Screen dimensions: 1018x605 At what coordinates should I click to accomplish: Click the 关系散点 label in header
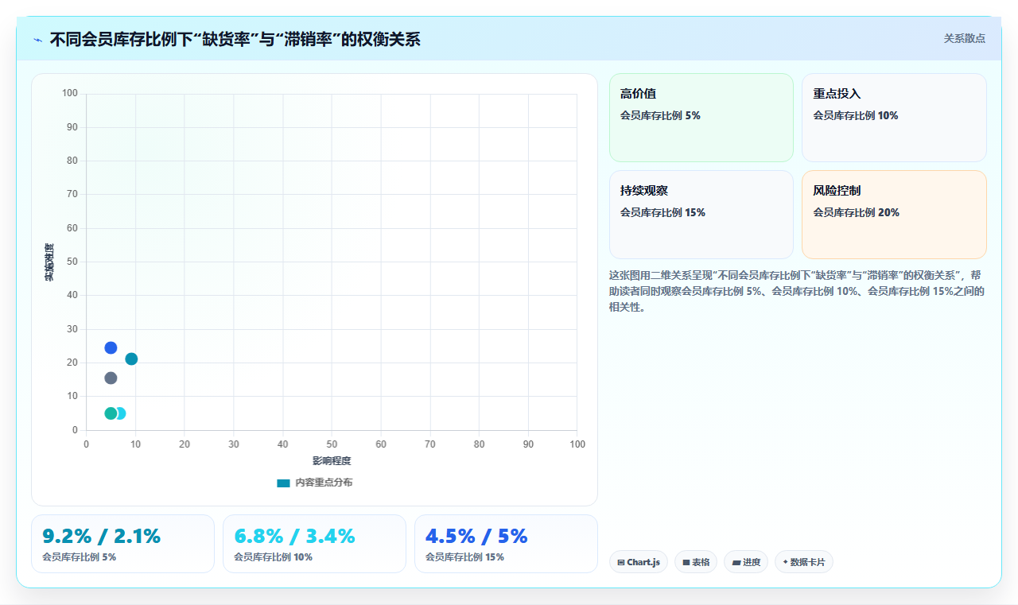pos(965,38)
